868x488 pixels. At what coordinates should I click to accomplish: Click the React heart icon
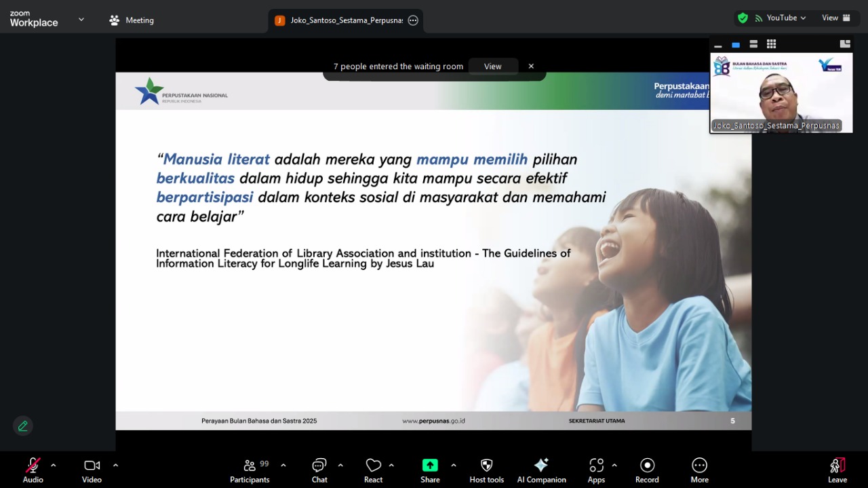click(x=373, y=466)
